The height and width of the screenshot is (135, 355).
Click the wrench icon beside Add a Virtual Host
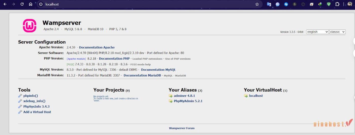20,112
